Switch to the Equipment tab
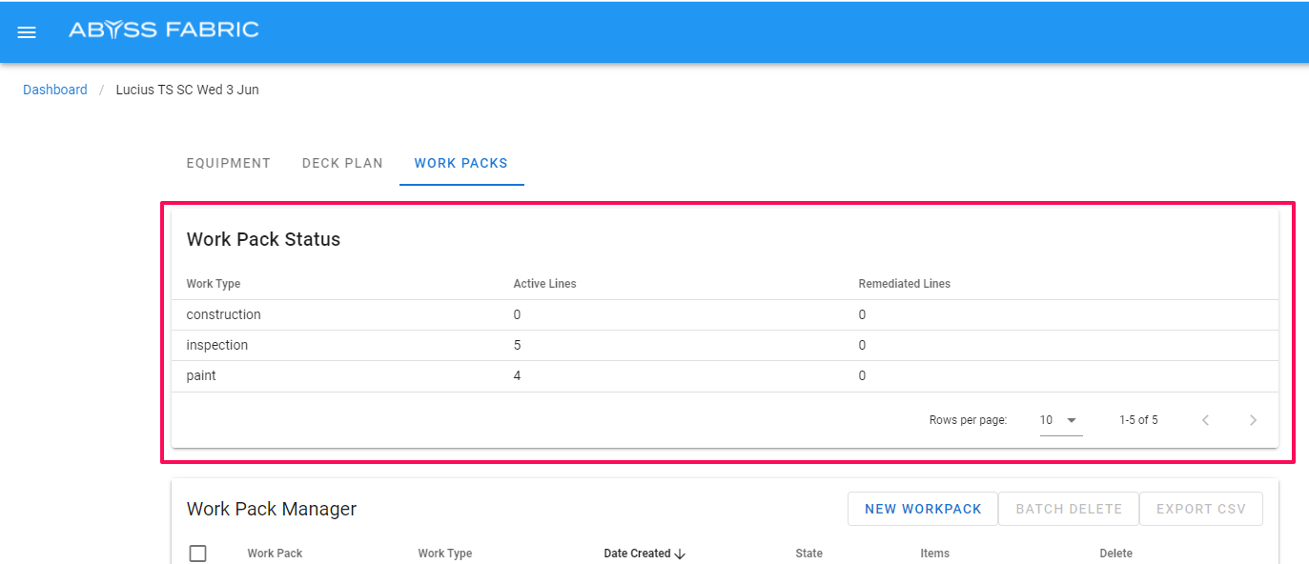Viewport: 1309px width, 564px height. (x=229, y=163)
